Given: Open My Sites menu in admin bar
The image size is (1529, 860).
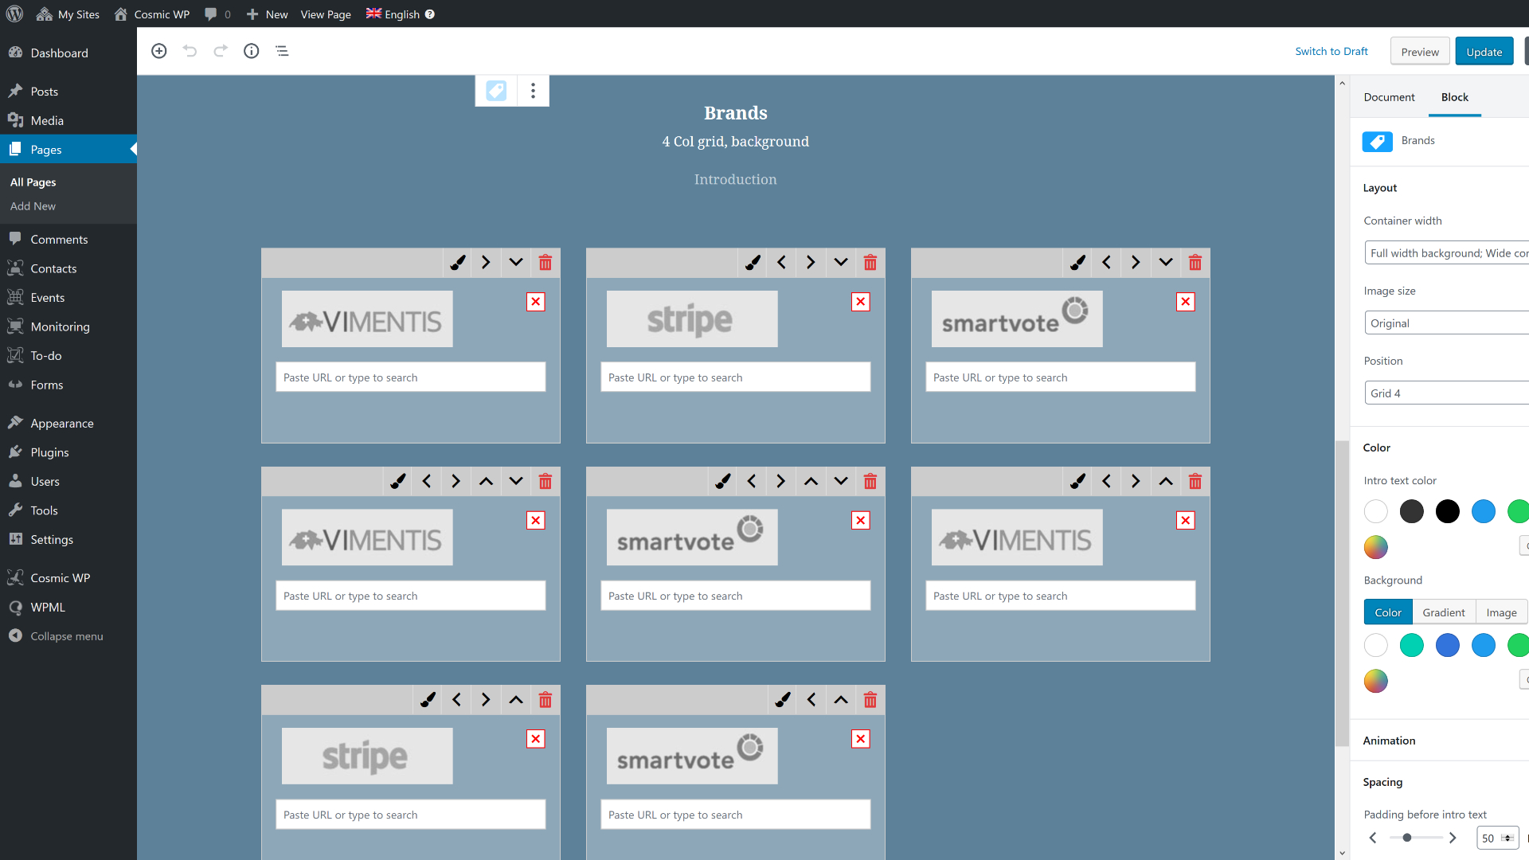Looking at the screenshot, I should point(68,14).
